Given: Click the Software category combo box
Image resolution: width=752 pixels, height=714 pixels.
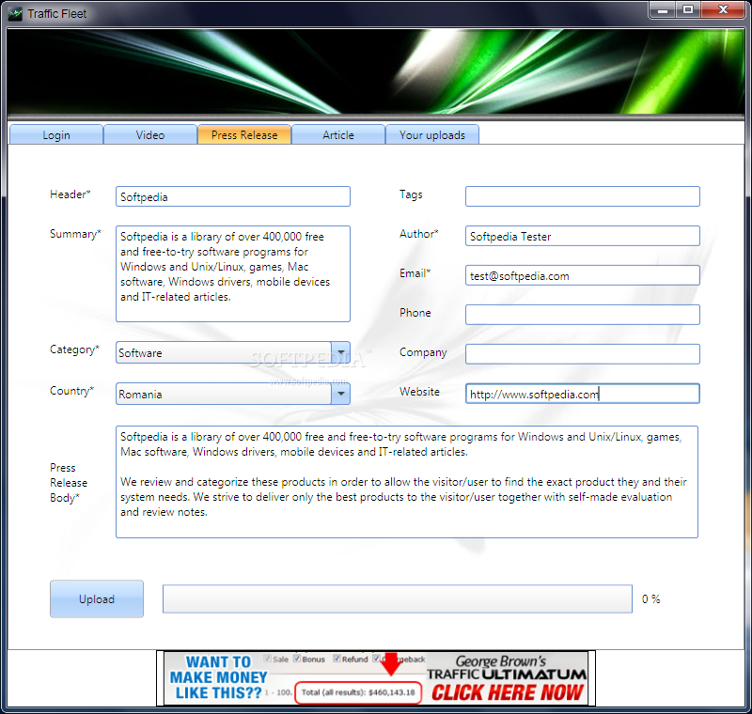Looking at the screenshot, I should (233, 352).
